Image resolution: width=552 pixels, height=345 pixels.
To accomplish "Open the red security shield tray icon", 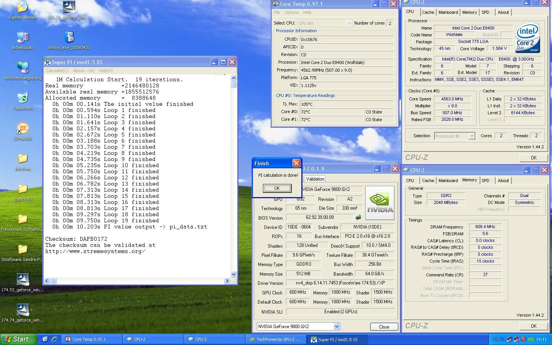I will click(x=523, y=339).
